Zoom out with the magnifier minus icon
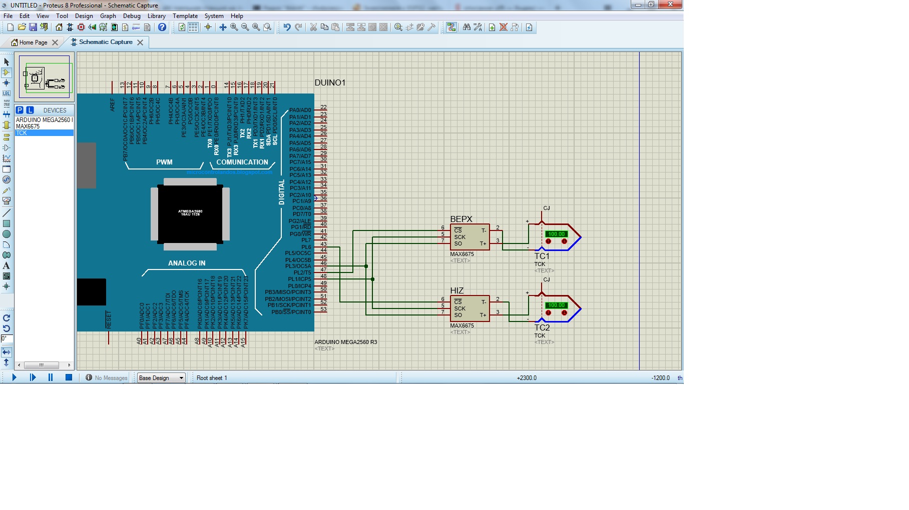 point(245,27)
